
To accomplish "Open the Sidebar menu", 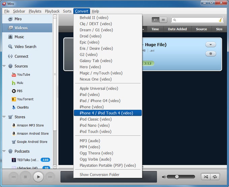I will (19, 11).
